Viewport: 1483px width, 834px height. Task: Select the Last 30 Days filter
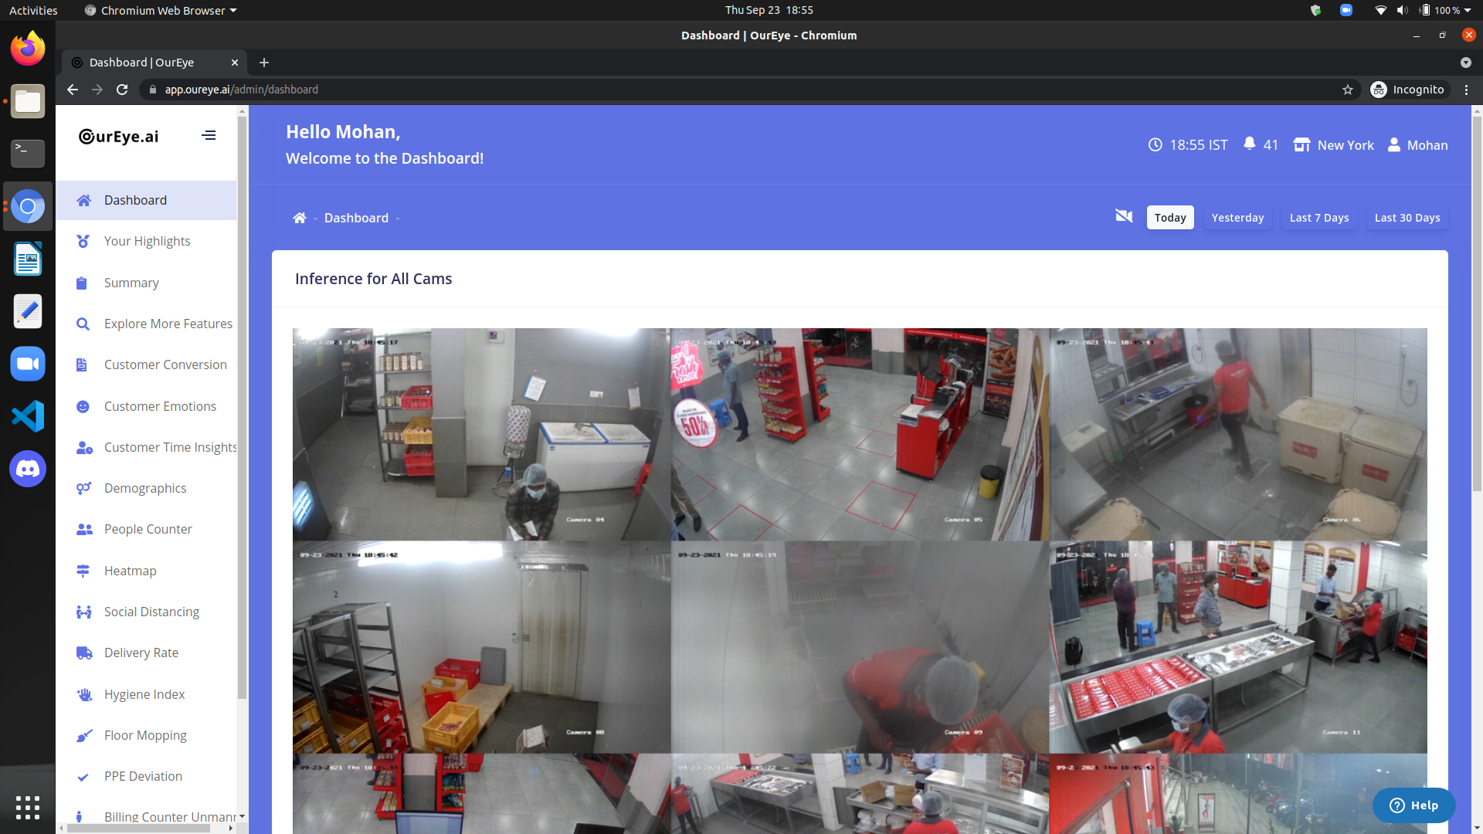click(x=1407, y=218)
